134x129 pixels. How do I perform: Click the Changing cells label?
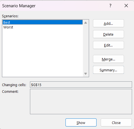[x=14, y=85]
